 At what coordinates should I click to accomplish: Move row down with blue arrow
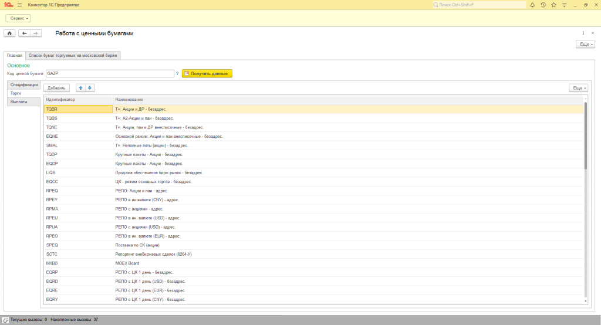[90, 88]
